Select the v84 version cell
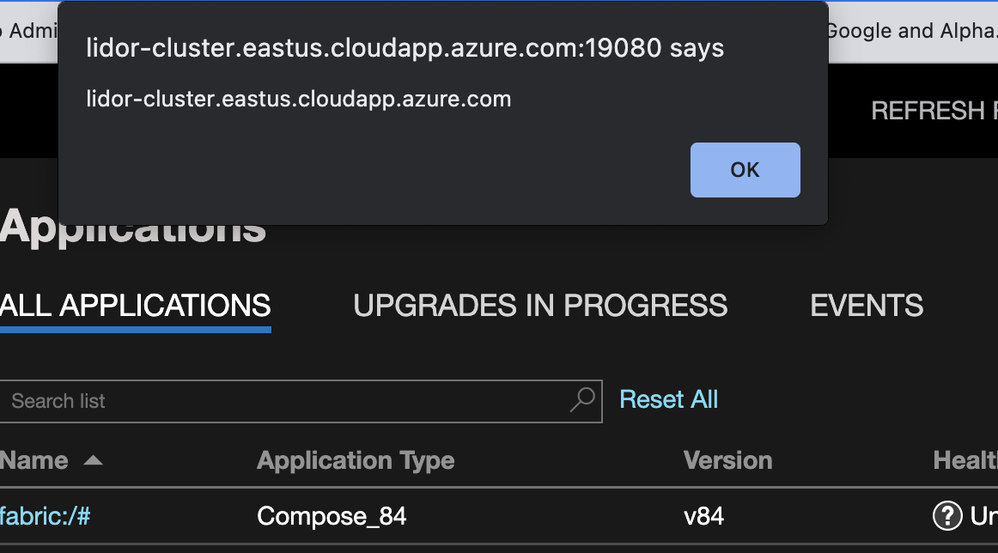The image size is (998, 553). [703, 516]
